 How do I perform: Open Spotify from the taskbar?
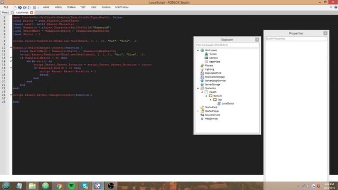(72, 186)
